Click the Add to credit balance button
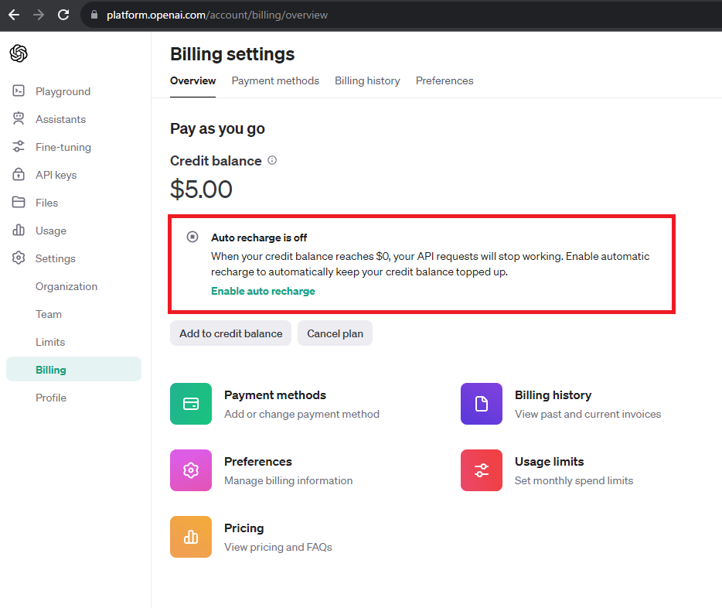This screenshot has height=608, width=722. pyautogui.click(x=230, y=333)
